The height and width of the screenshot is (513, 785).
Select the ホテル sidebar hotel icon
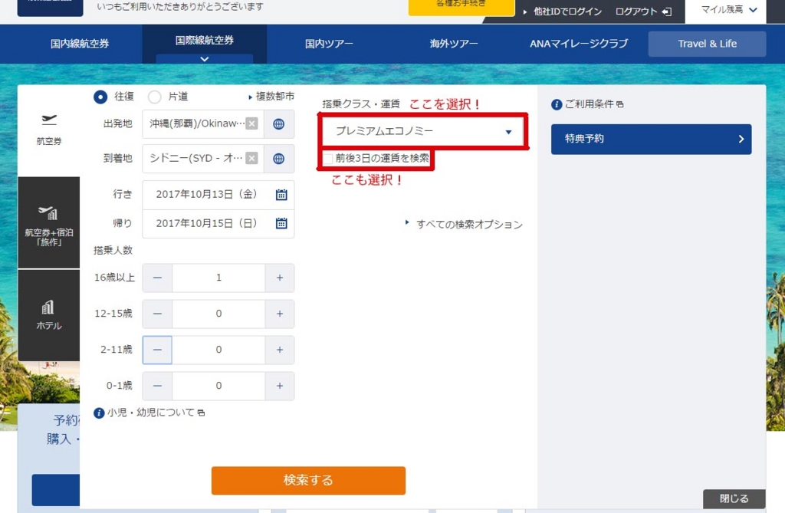point(48,311)
